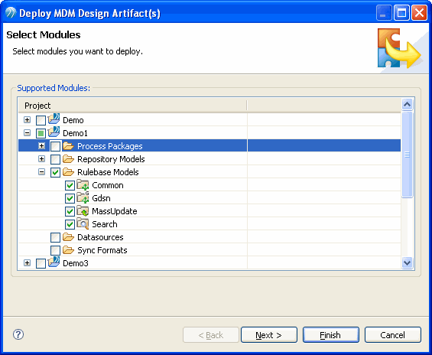Click the Next button
Image resolution: width=432 pixels, height=355 pixels.
click(269, 335)
